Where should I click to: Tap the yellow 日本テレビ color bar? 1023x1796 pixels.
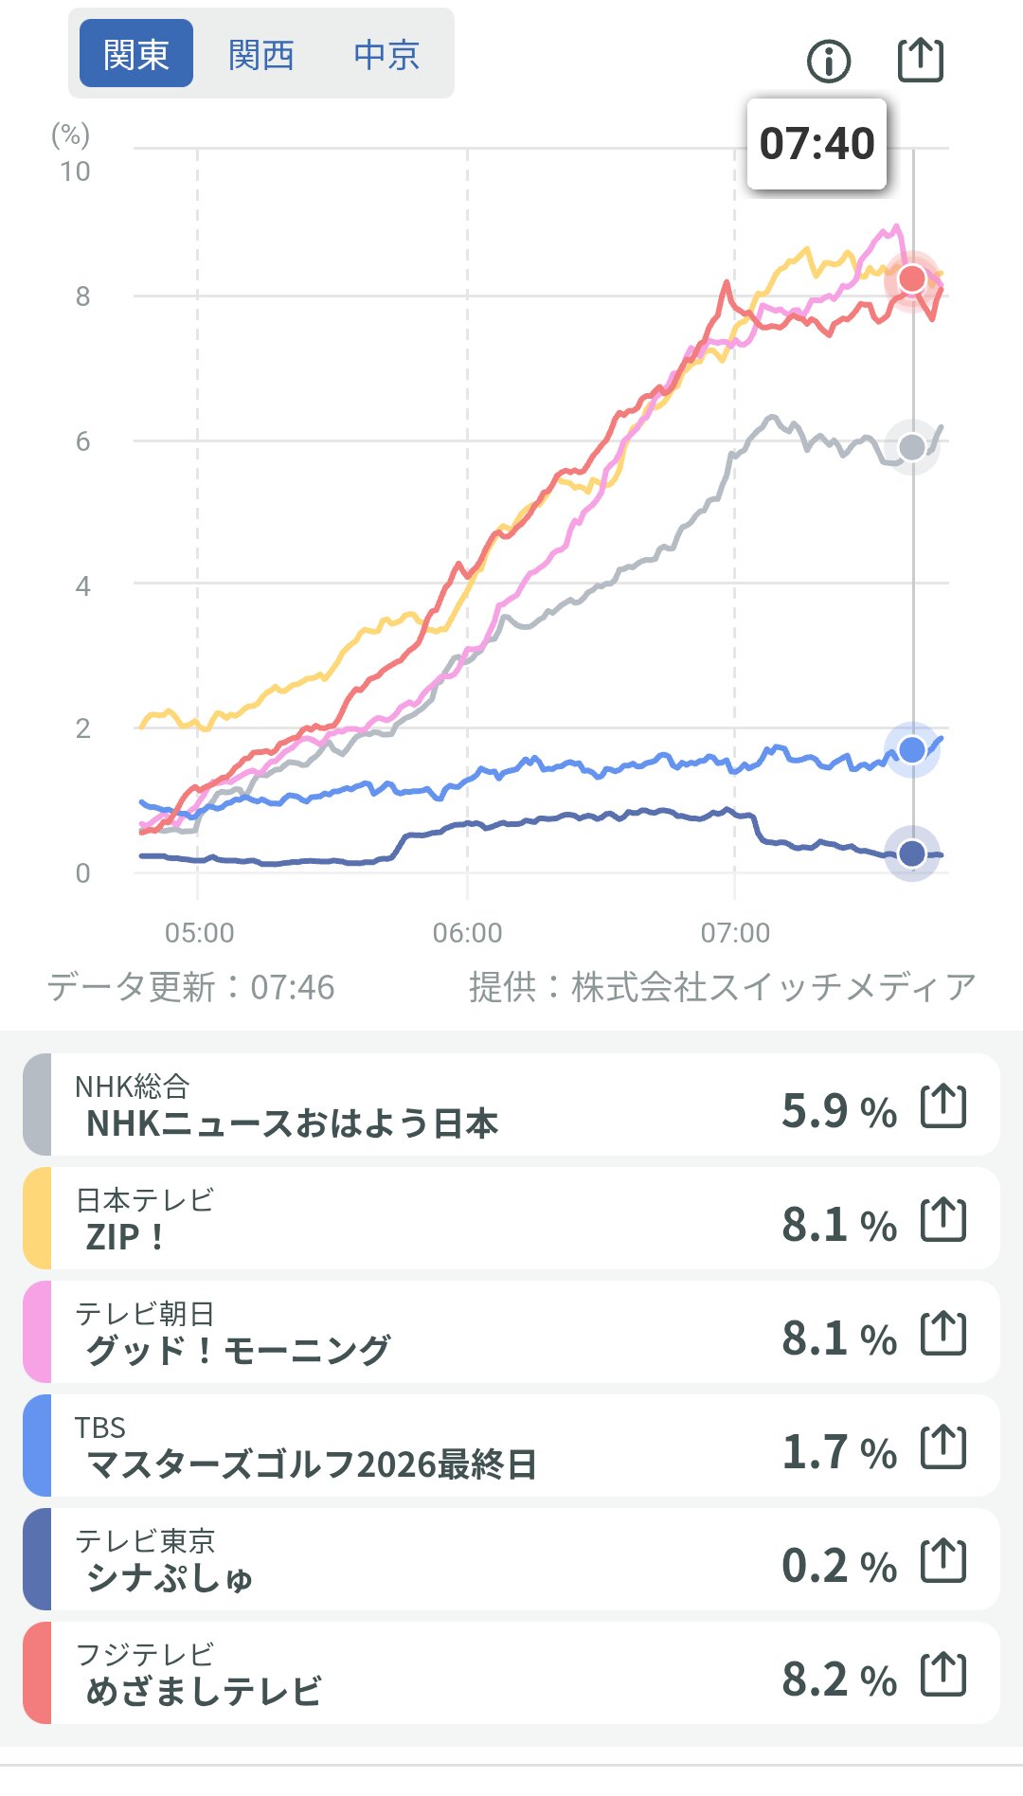click(37, 1219)
